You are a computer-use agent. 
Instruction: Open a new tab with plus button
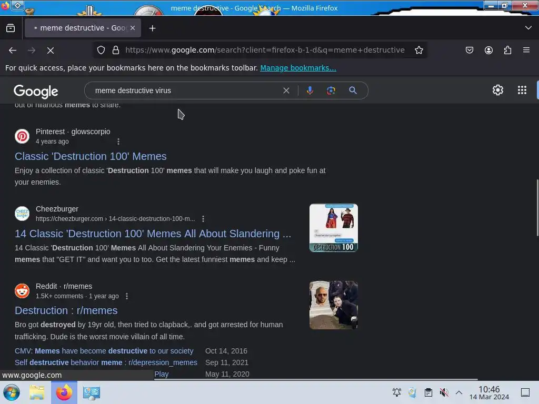152,28
